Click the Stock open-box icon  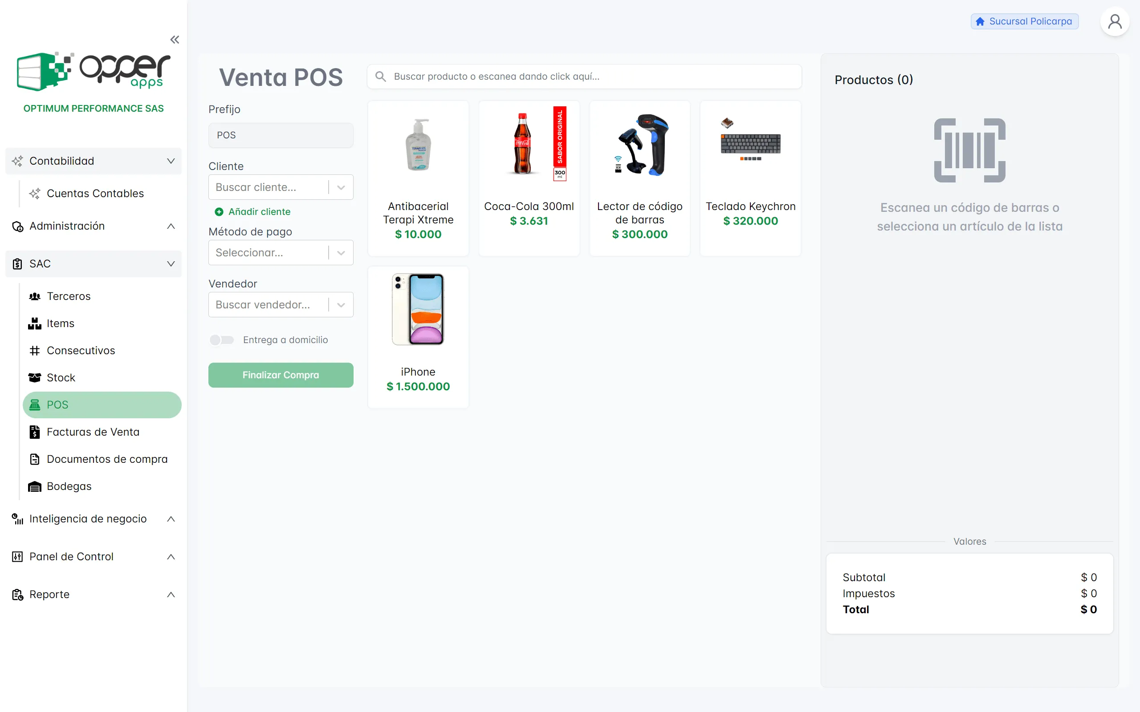(35, 378)
